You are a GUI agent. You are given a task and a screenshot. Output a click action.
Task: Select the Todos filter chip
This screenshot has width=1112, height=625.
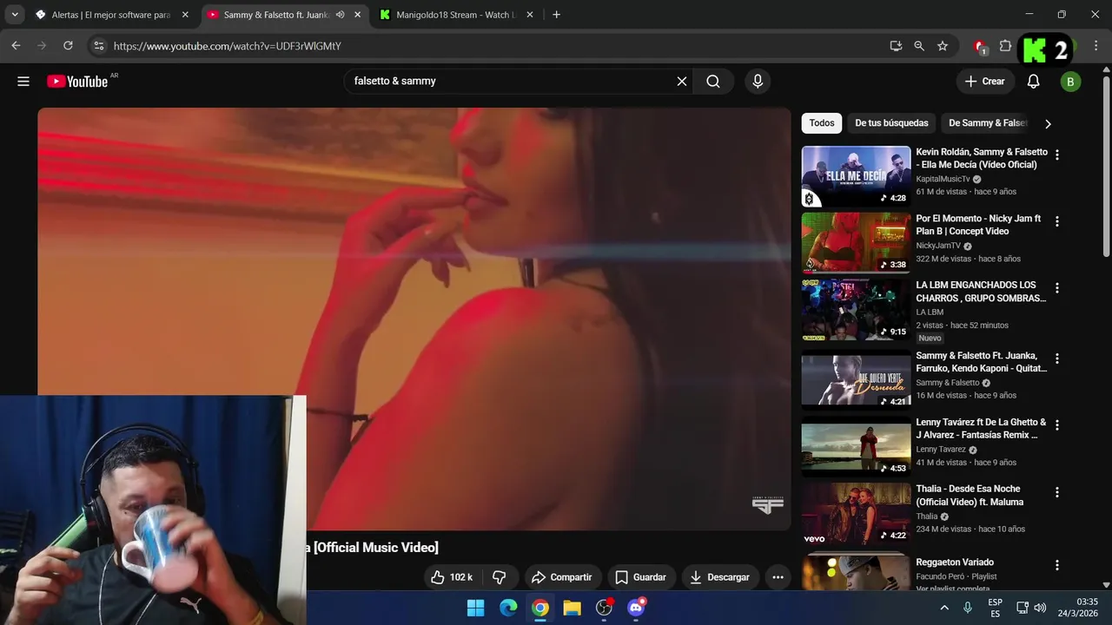822,123
